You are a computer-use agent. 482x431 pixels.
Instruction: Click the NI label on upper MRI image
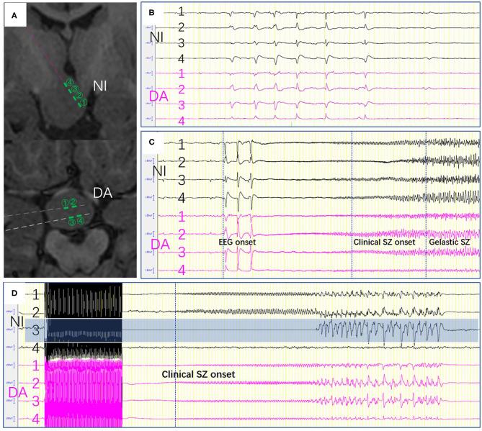101,86
